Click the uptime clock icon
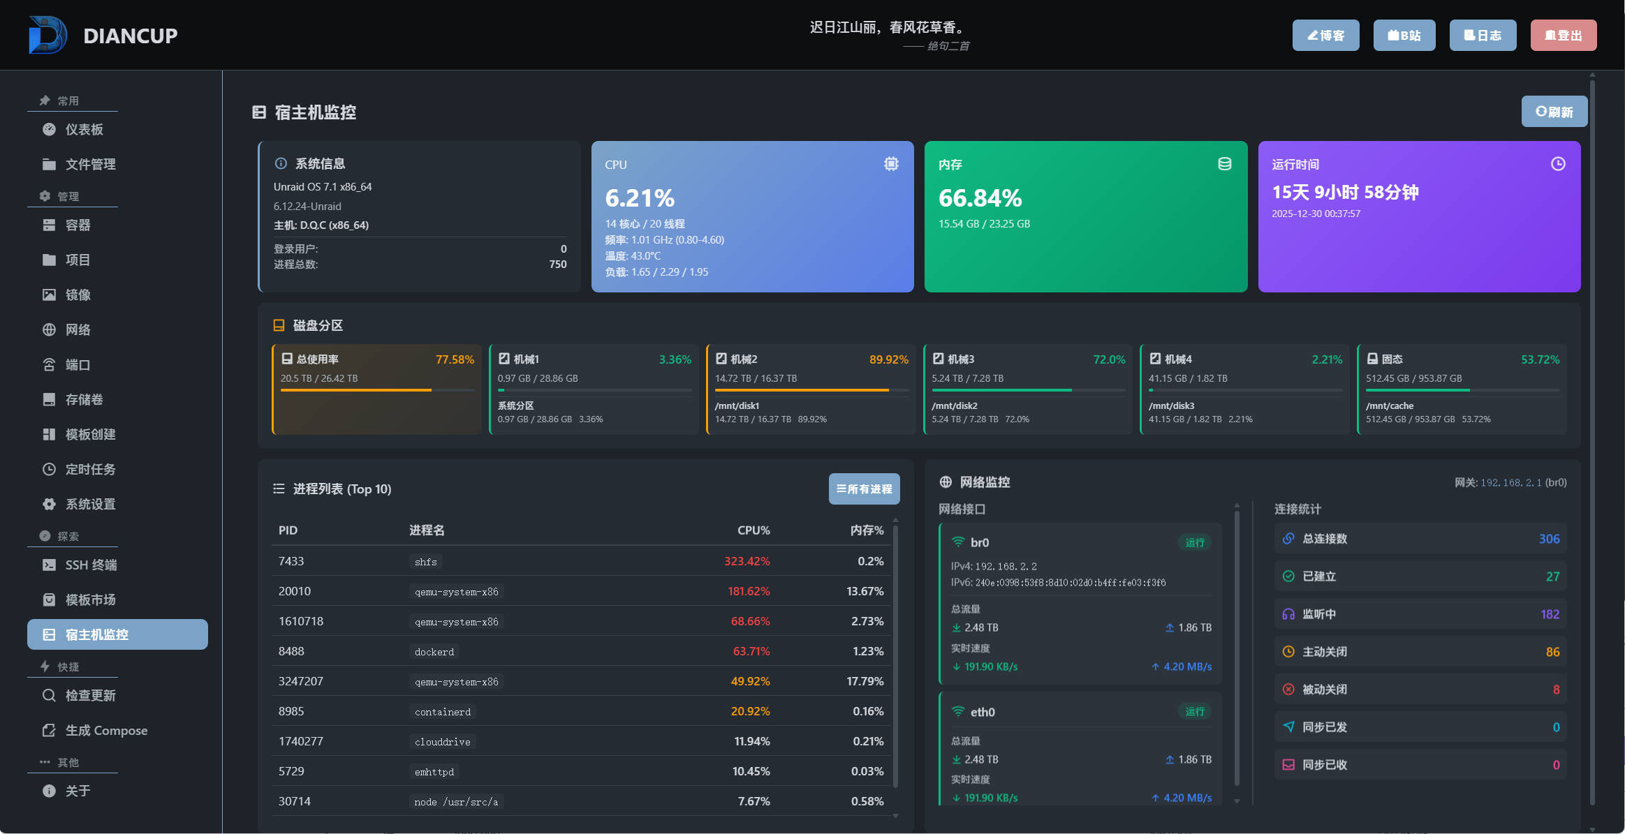The height and width of the screenshot is (834, 1625). [1557, 164]
